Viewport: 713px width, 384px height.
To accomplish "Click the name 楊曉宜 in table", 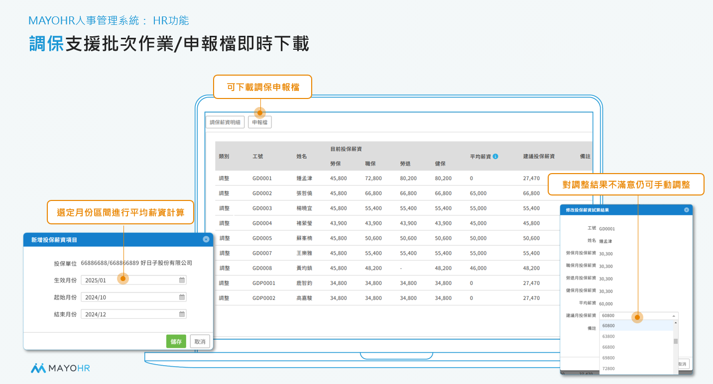I will pos(304,208).
